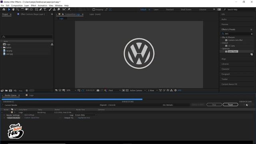Open the Layer menu
Viewport: 256px width, 144px height.
coord(27,6)
